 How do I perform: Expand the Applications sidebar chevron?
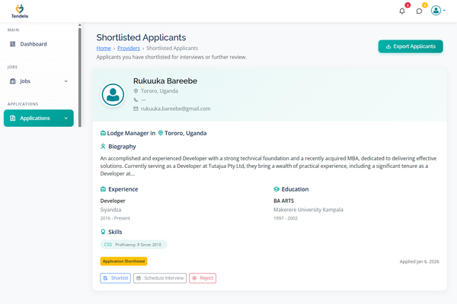[66, 118]
